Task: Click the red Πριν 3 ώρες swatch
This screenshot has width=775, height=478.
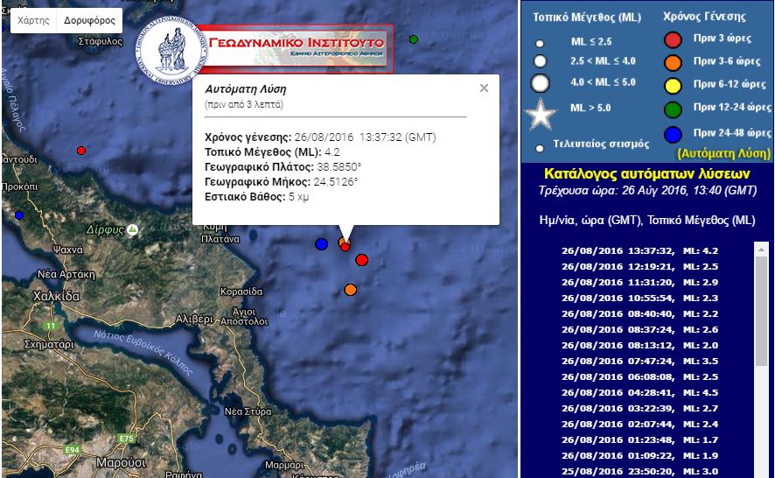Action: click(x=674, y=39)
